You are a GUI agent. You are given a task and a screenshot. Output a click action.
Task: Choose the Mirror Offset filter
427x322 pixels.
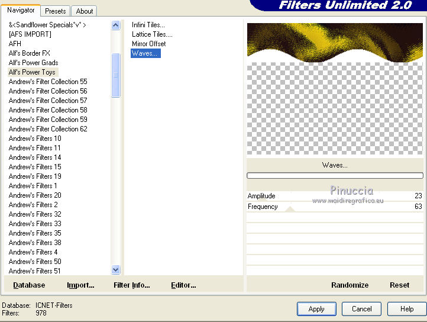click(x=149, y=44)
